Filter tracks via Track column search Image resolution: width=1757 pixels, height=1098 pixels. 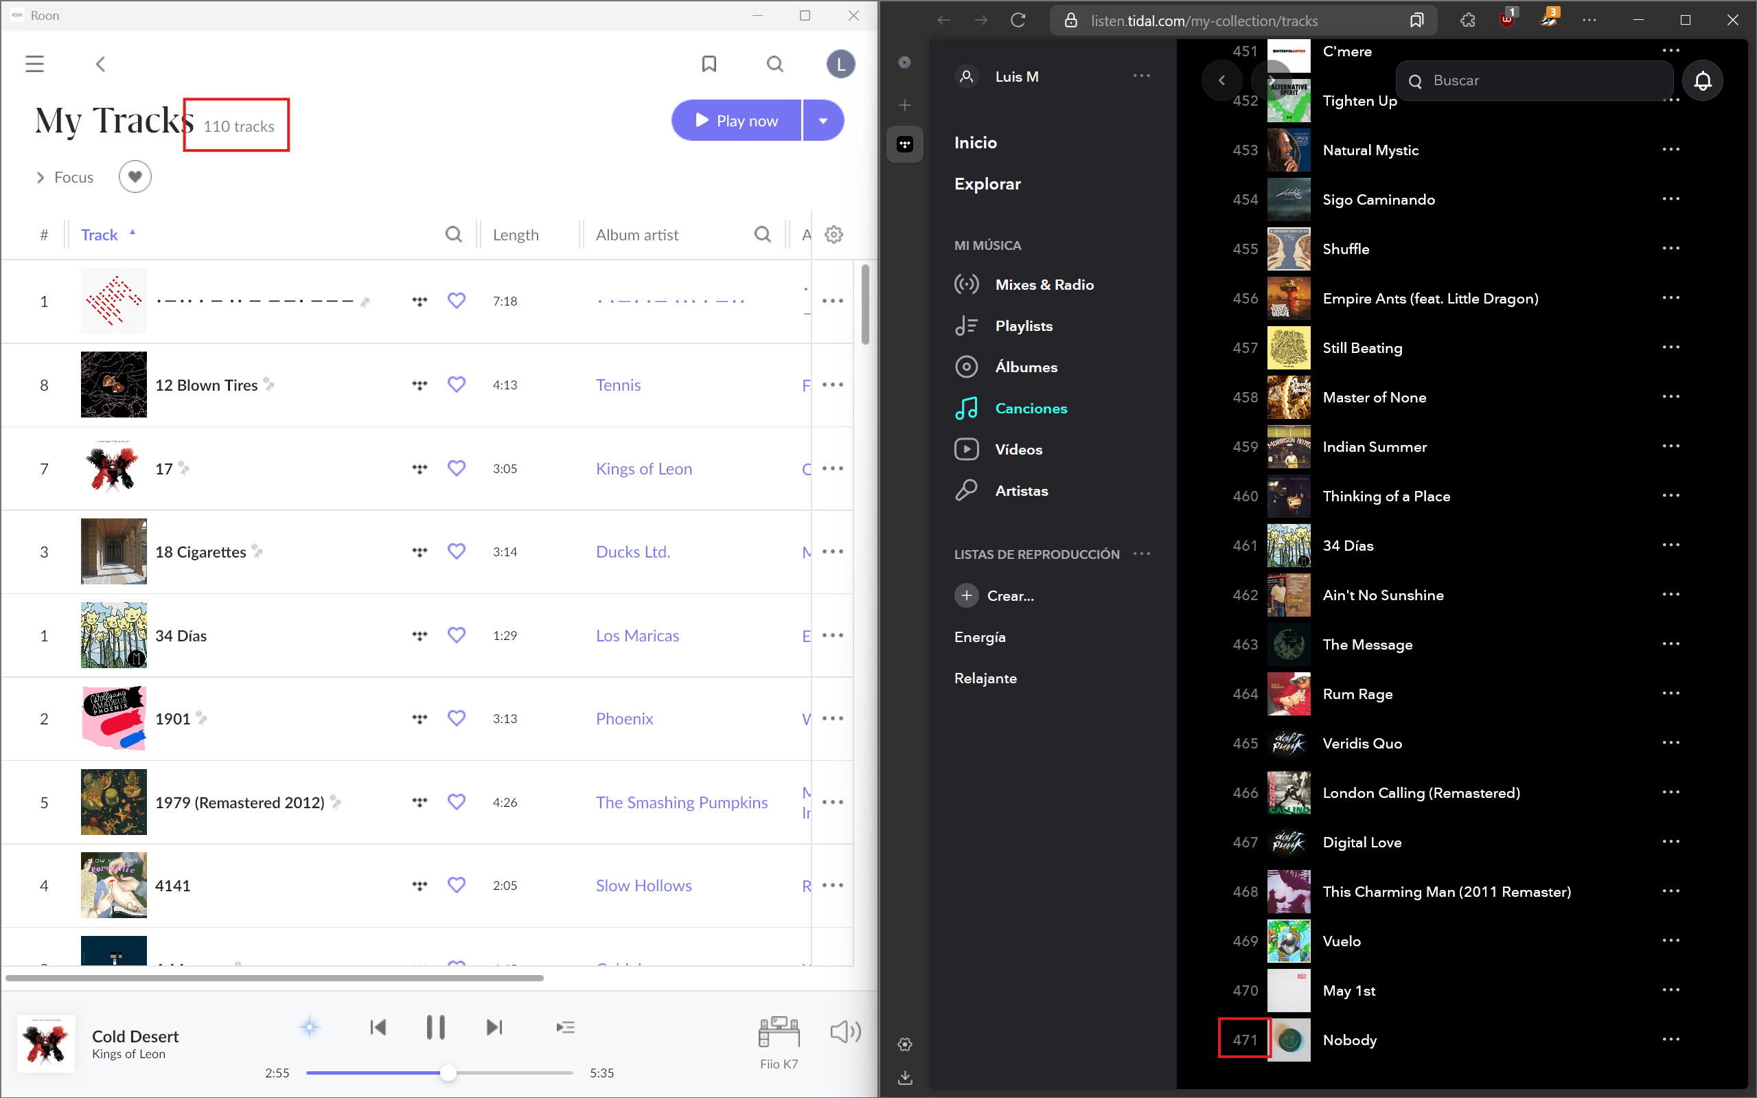pyautogui.click(x=454, y=235)
